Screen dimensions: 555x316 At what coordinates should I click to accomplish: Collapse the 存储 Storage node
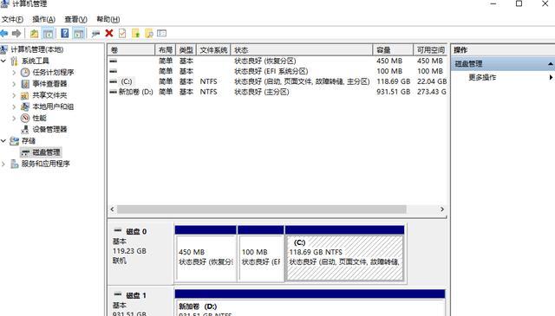click(x=3, y=140)
